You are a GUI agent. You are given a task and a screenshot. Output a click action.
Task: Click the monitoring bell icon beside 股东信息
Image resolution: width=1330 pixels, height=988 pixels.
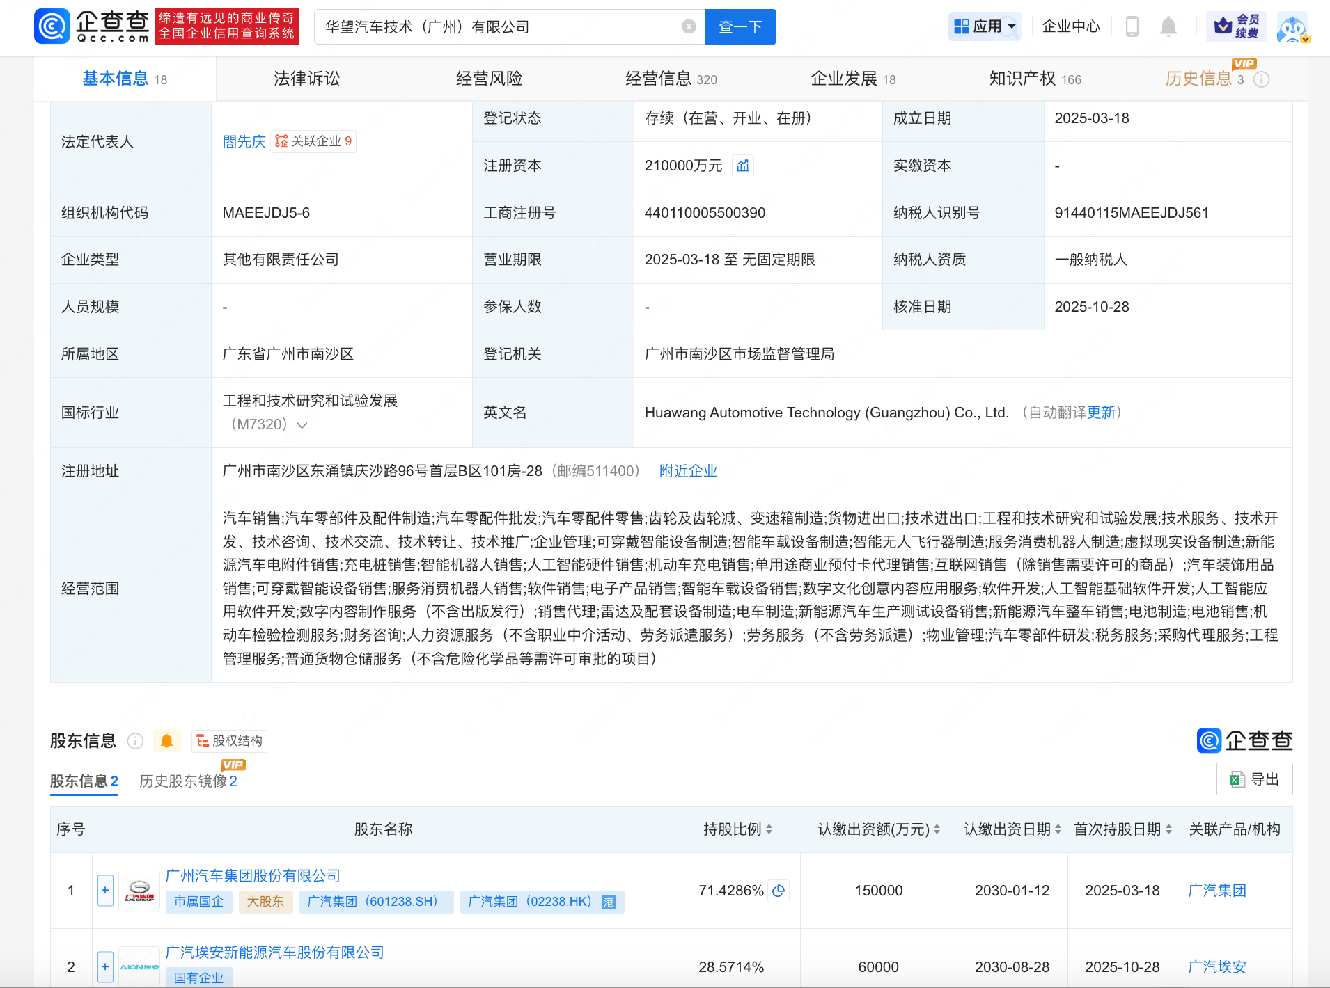166,741
